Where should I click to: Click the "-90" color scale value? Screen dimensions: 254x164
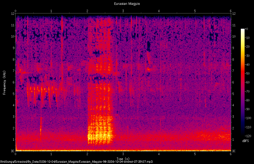click(x=247, y=109)
